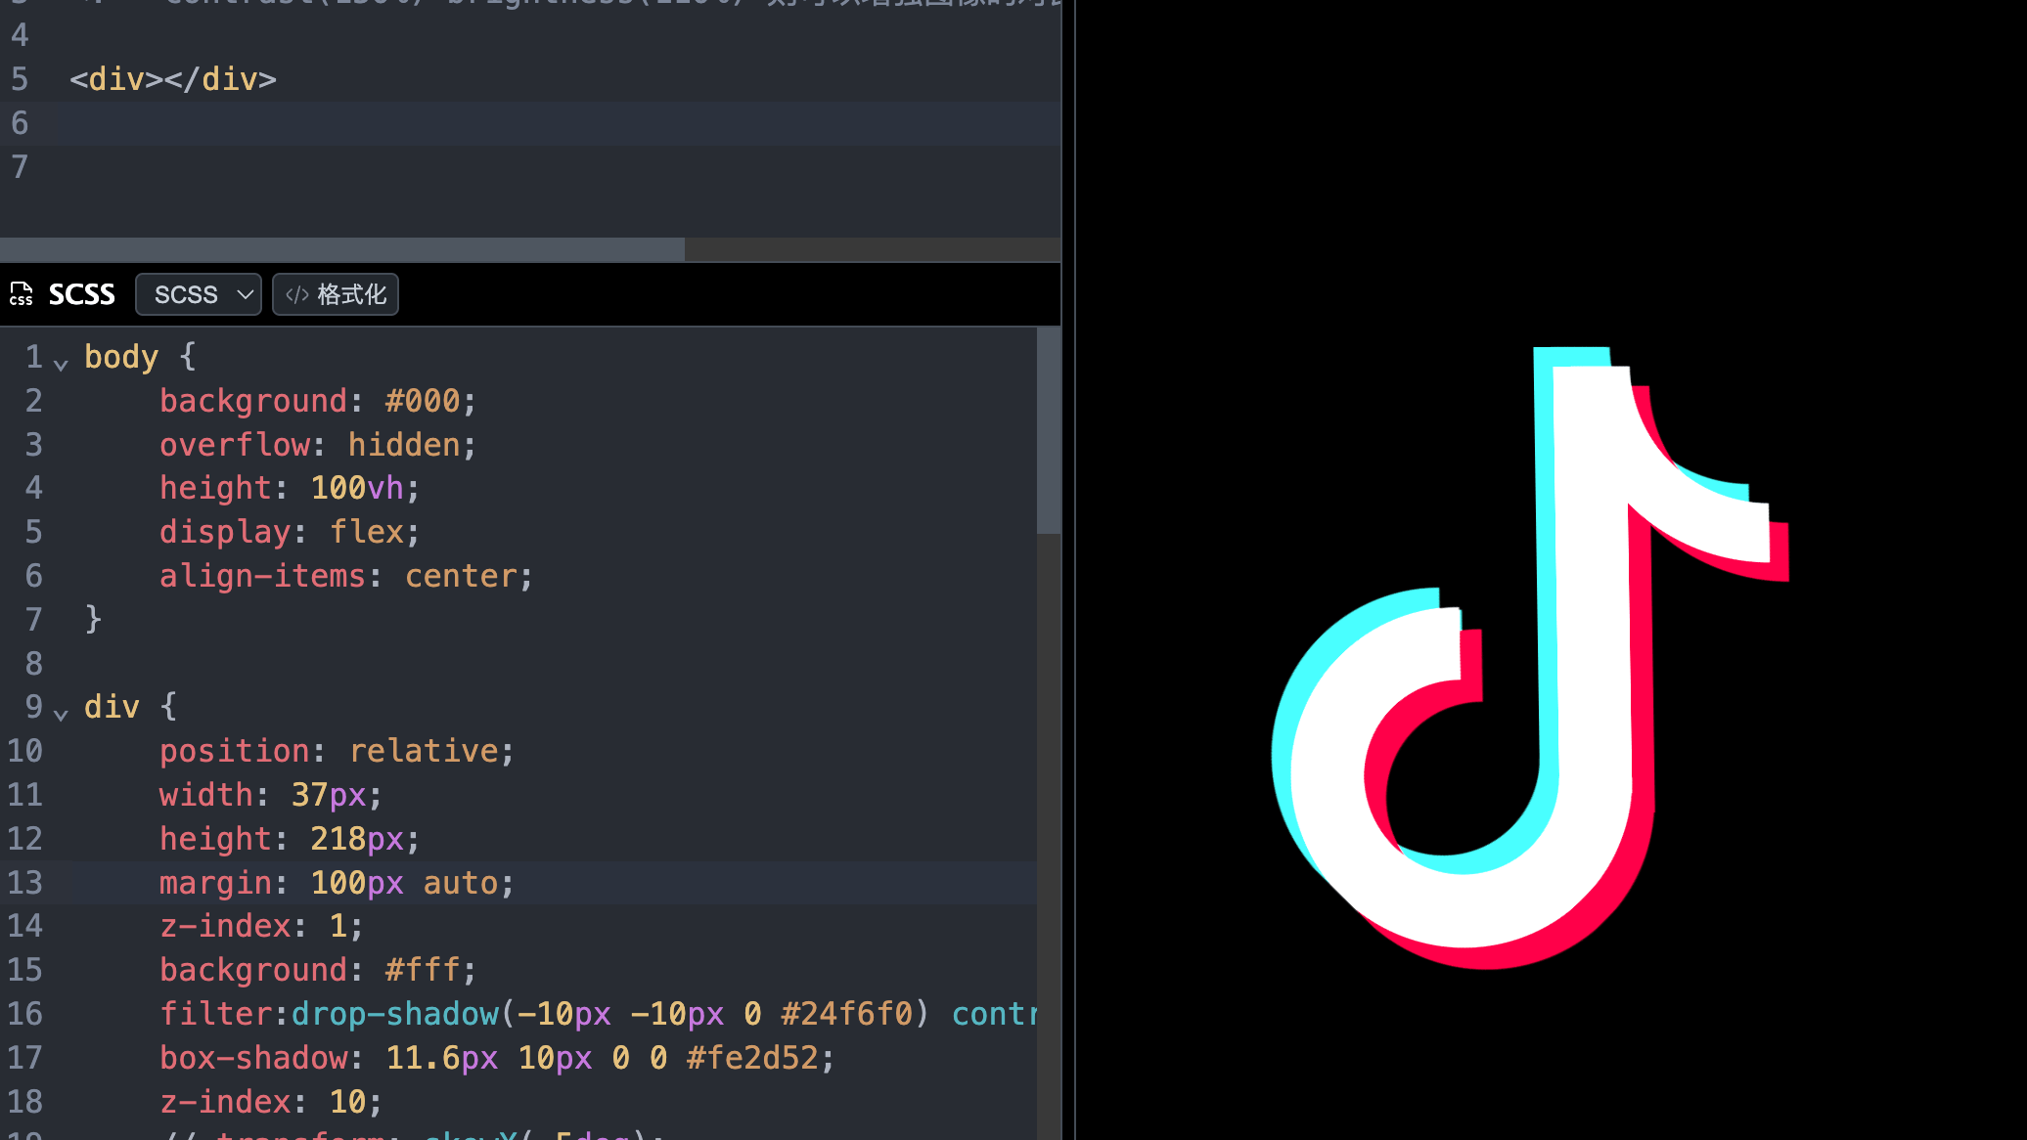Open the SCSS preprocessor dropdown
The image size is (2027, 1140).
(x=198, y=294)
